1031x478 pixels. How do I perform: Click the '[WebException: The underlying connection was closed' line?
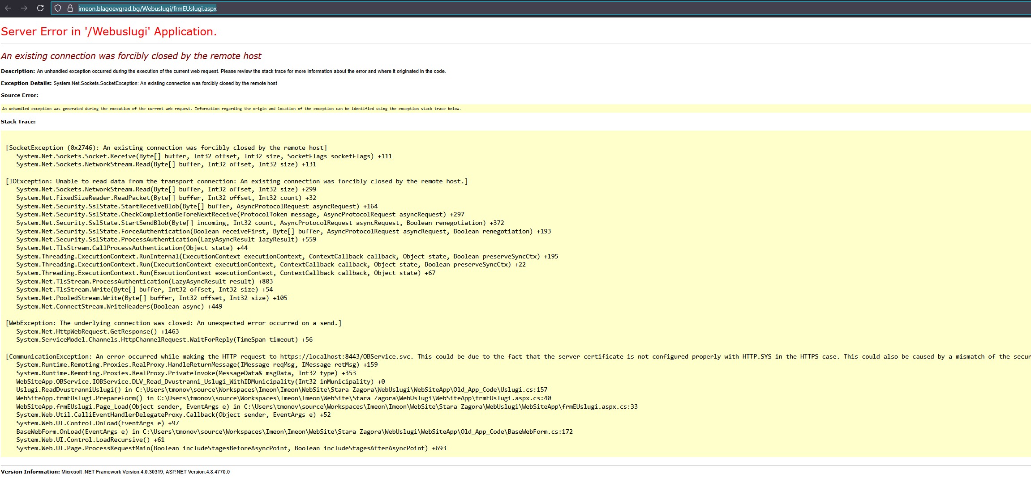(173, 323)
